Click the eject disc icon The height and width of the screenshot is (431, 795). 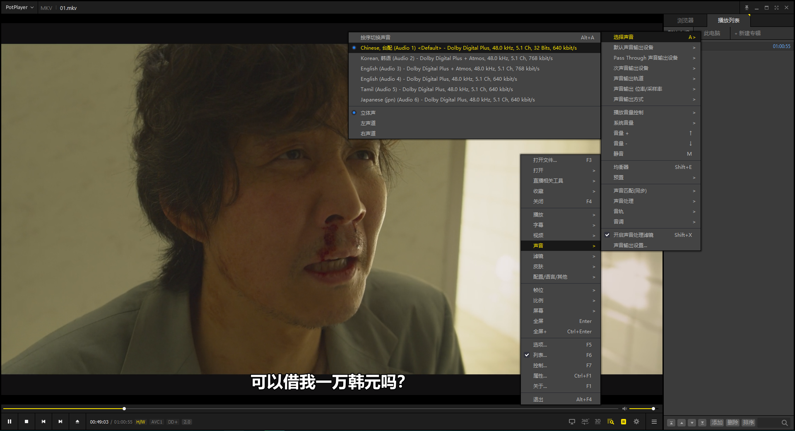[x=77, y=421]
